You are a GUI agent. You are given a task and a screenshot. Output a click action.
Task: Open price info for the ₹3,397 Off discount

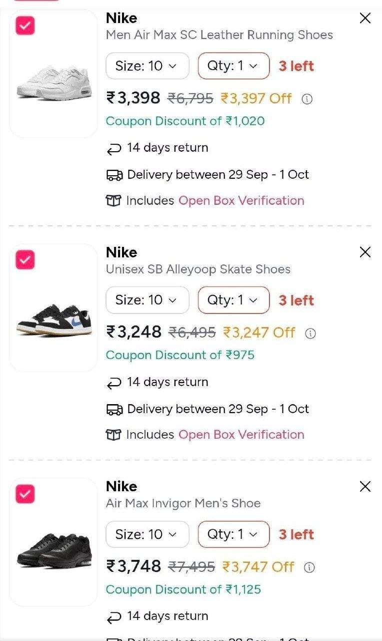pyautogui.click(x=307, y=99)
